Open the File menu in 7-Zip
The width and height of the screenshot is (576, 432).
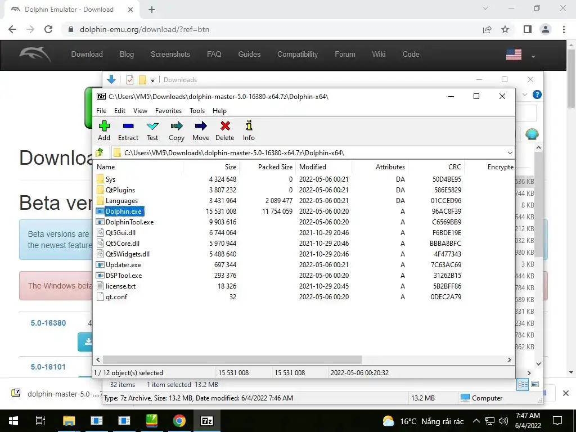pyautogui.click(x=101, y=111)
